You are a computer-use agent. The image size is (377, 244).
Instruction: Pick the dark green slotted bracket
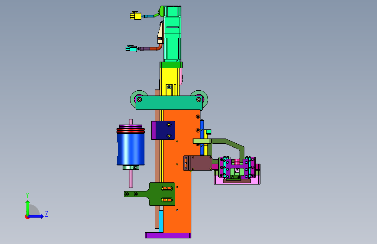tap(162, 194)
